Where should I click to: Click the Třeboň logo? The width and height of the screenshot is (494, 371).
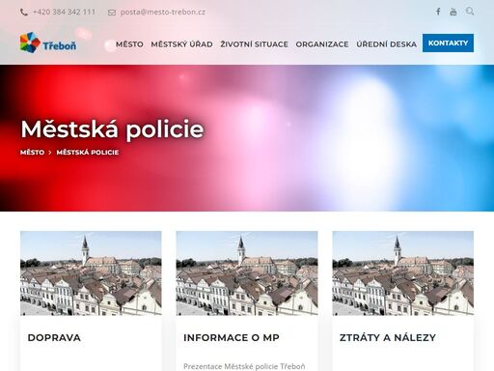pos(48,43)
